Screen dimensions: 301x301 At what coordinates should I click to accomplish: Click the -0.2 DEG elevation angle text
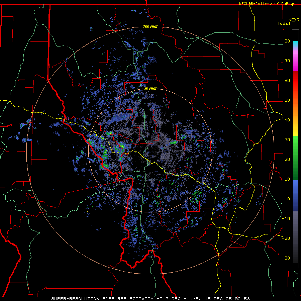tap(169, 299)
